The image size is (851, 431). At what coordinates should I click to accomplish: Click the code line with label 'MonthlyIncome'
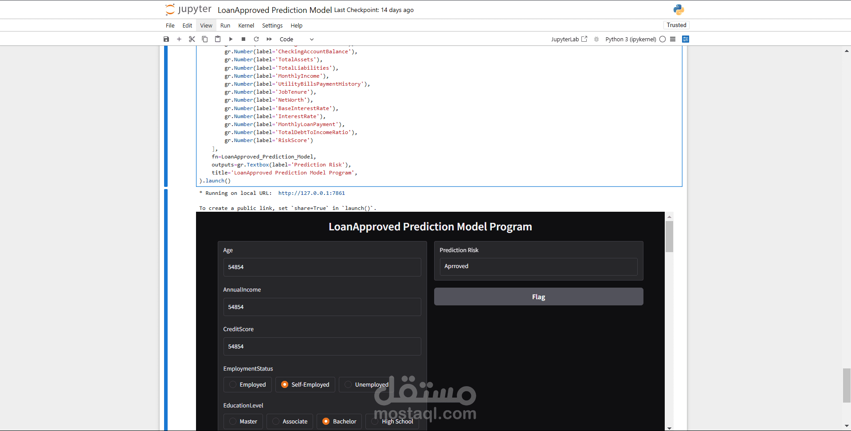[277, 76]
